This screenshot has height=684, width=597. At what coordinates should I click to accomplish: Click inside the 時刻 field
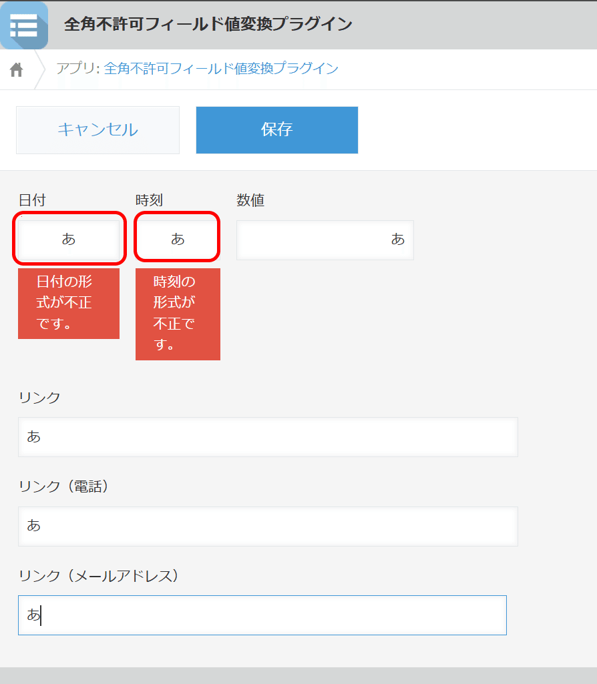point(176,238)
